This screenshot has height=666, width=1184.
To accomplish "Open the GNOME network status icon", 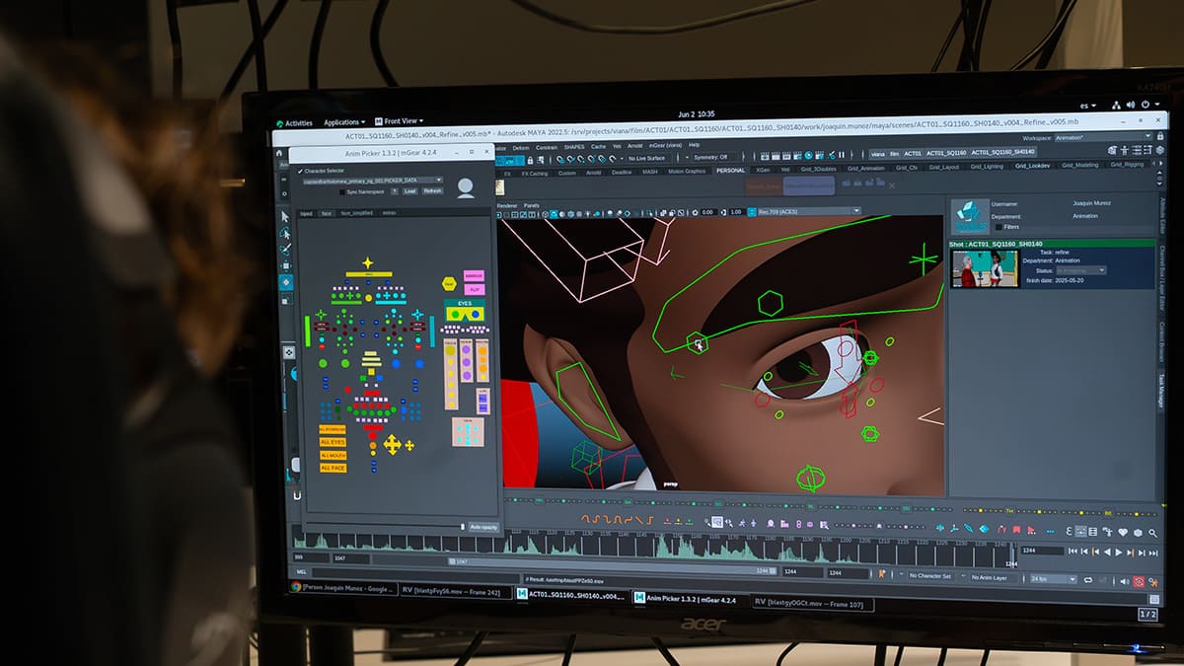I will point(1116,105).
